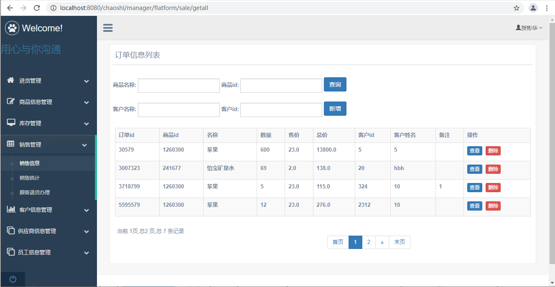The width and height of the screenshot is (555, 287).
Task: Open 进货管理 menu label
Action: tap(30, 81)
